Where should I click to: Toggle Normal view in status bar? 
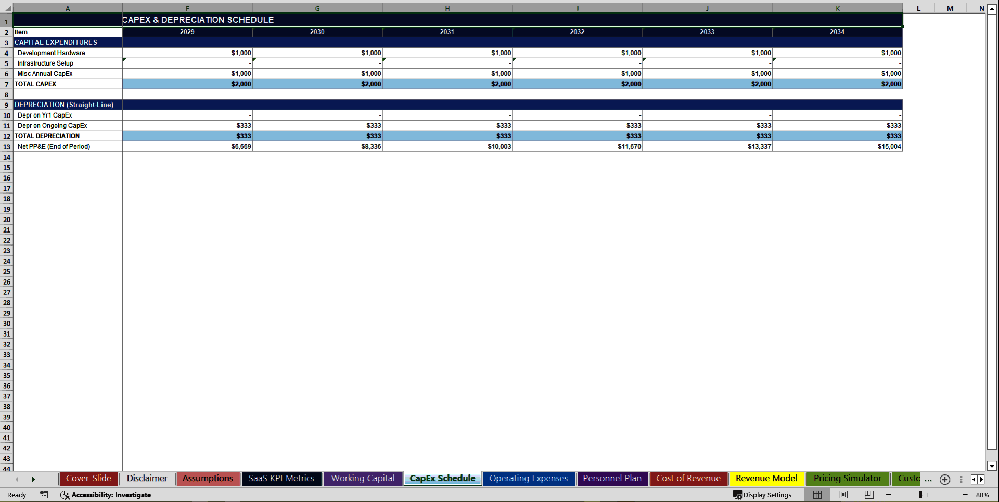pos(817,495)
